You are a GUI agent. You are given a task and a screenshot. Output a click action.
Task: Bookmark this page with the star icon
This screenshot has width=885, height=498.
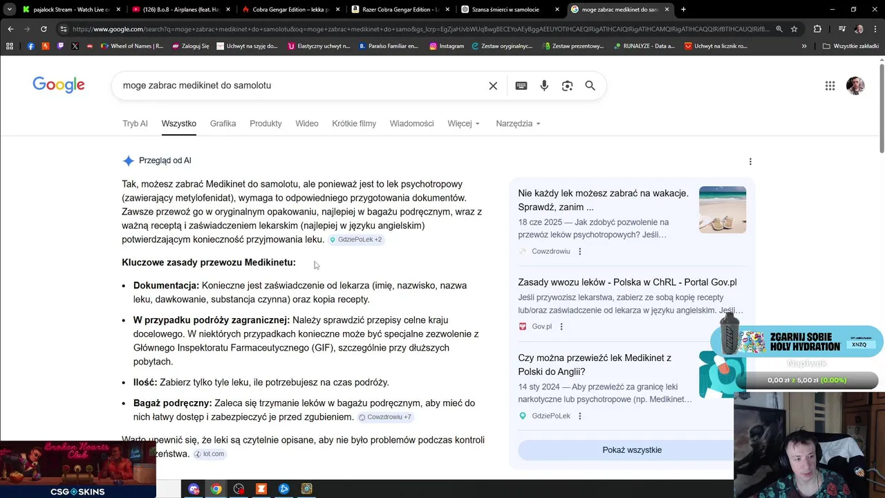[x=794, y=29]
